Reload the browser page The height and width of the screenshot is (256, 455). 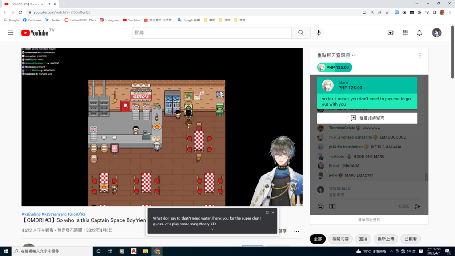click(x=20, y=12)
